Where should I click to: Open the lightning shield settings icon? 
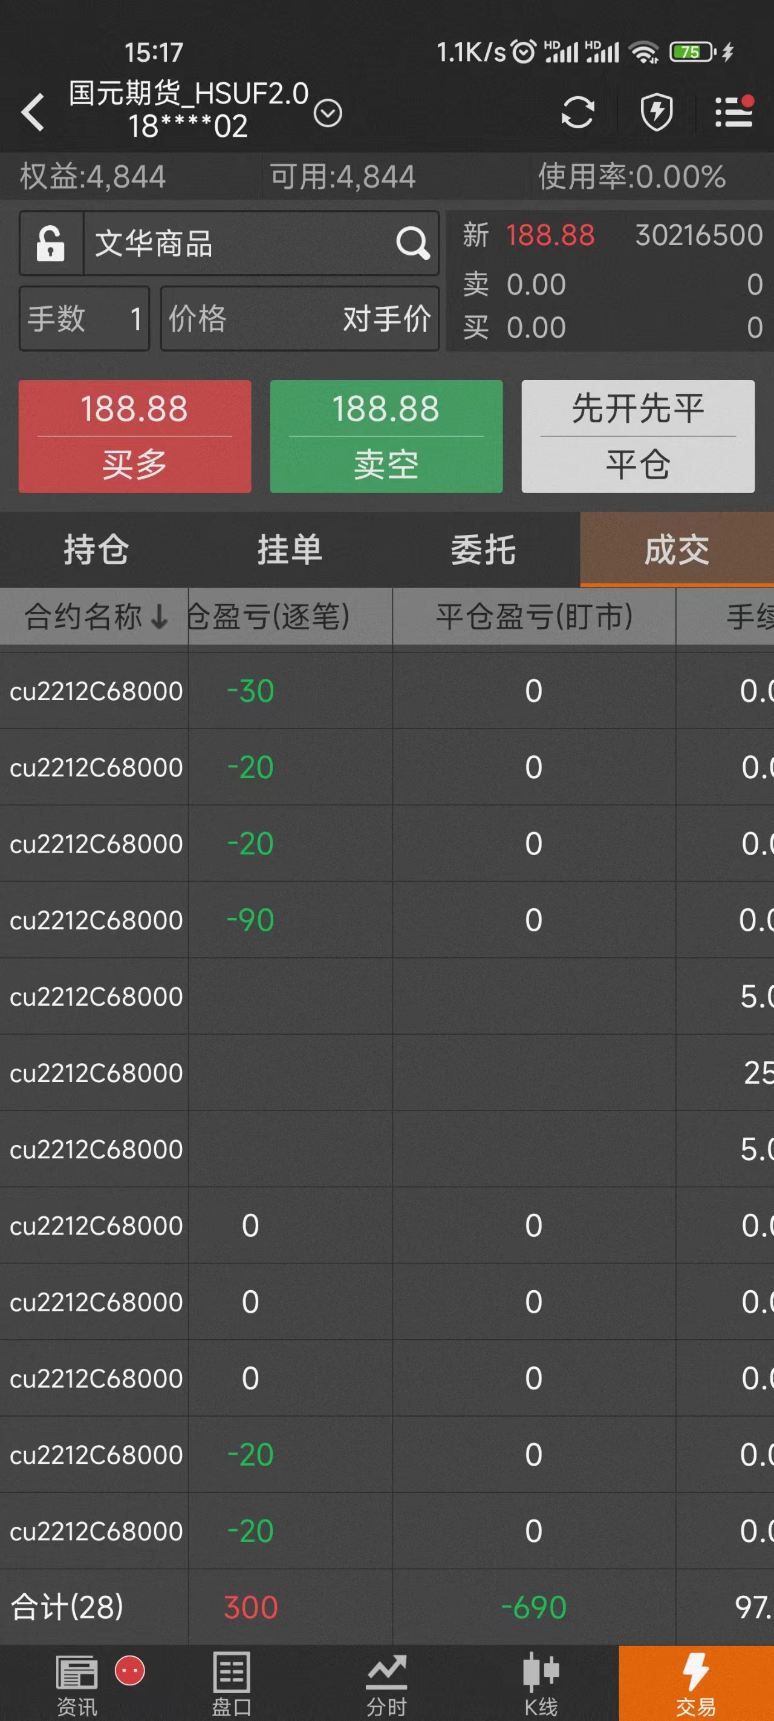click(657, 112)
